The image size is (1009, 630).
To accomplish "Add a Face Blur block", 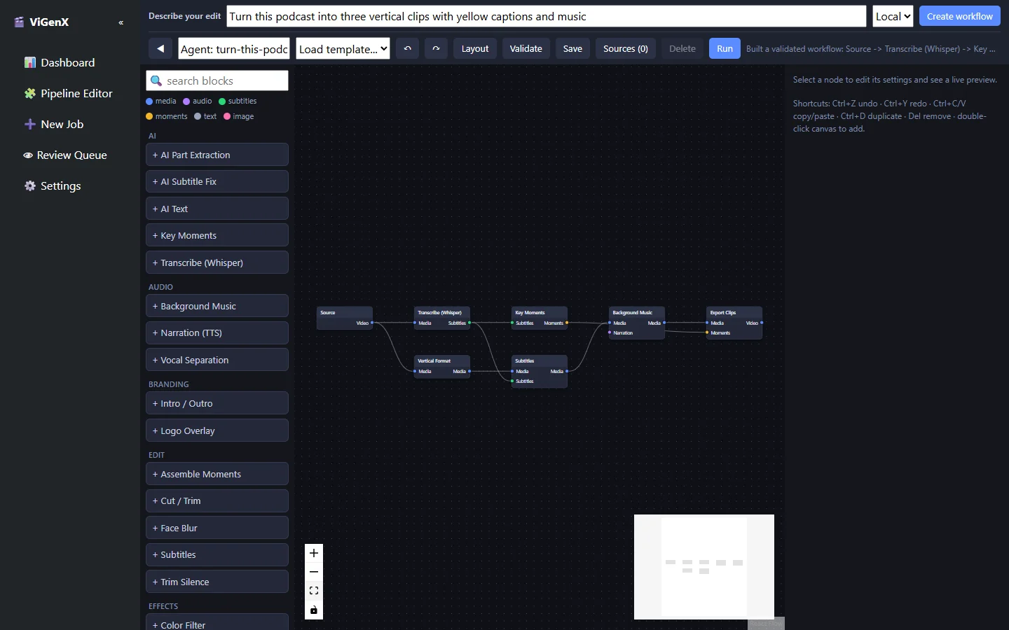I will pos(217,528).
